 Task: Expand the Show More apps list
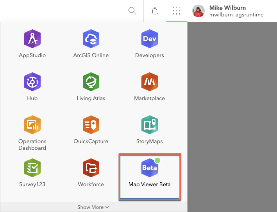click(93, 207)
